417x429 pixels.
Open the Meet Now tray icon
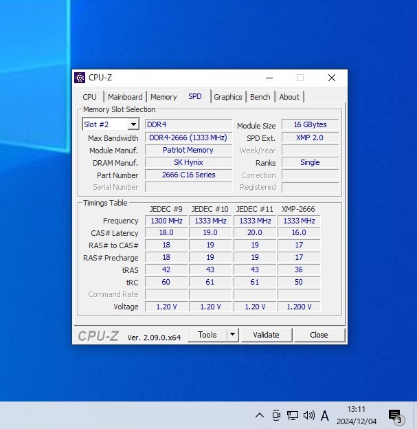(276, 415)
